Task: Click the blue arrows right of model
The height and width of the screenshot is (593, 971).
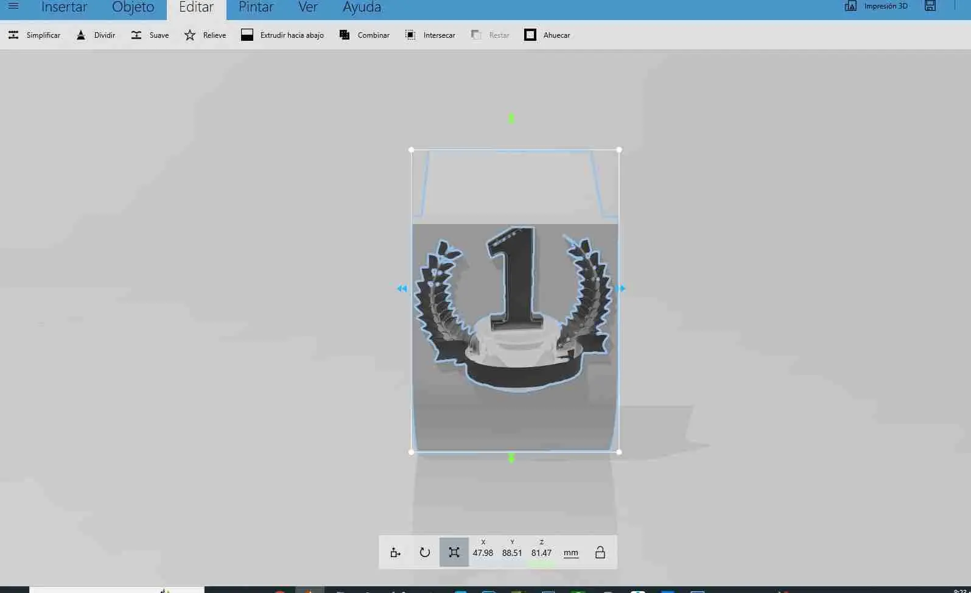Action: tap(620, 289)
